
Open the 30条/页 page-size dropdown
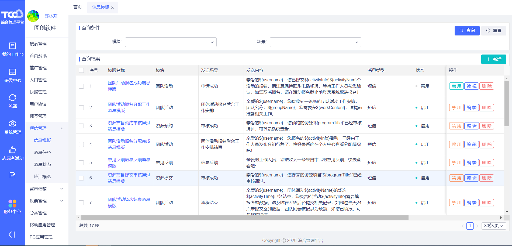[494, 226]
